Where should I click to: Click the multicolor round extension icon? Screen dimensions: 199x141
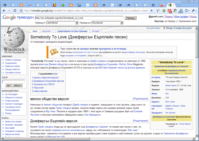pos(175,11)
